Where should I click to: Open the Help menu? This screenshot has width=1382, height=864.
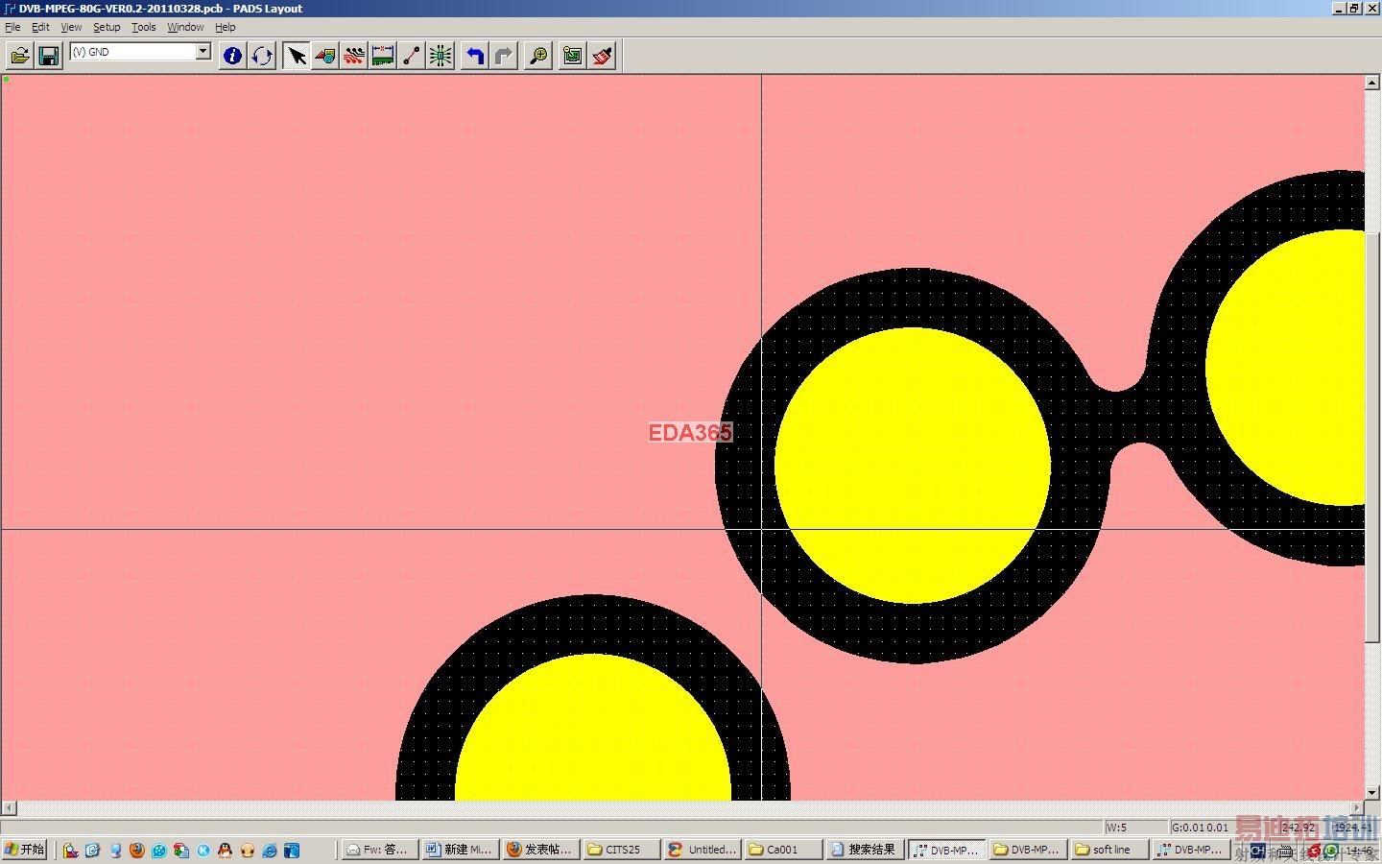click(x=226, y=27)
